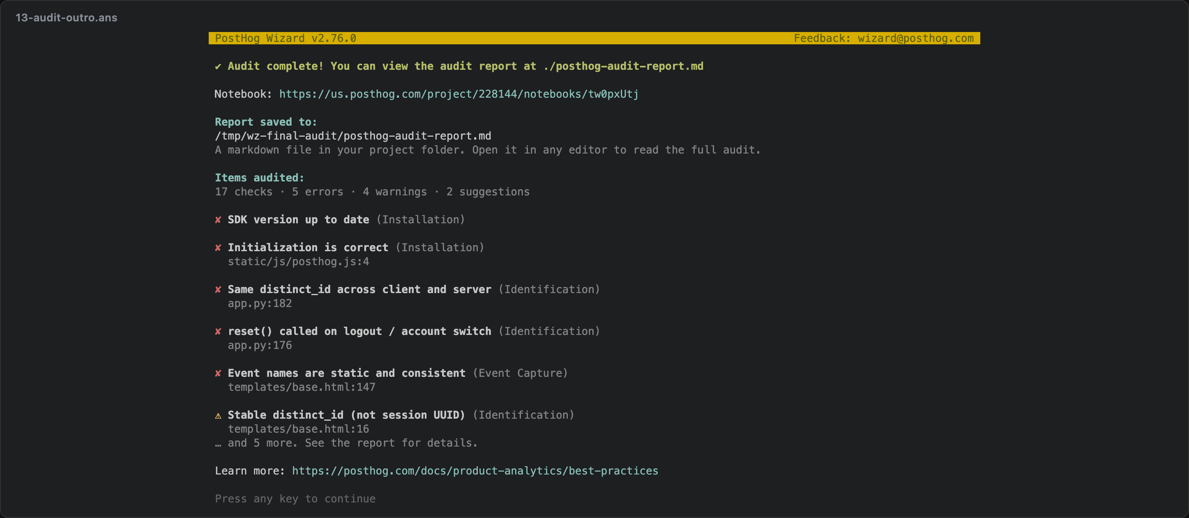Image resolution: width=1189 pixels, height=518 pixels.
Task: Click the app.py:176 file reference
Action: tap(260, 346)
